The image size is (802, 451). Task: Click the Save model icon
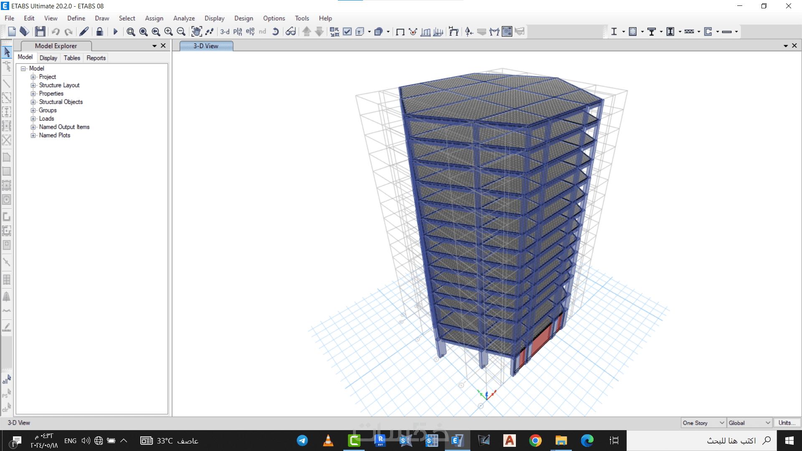(x=40, y=31)
